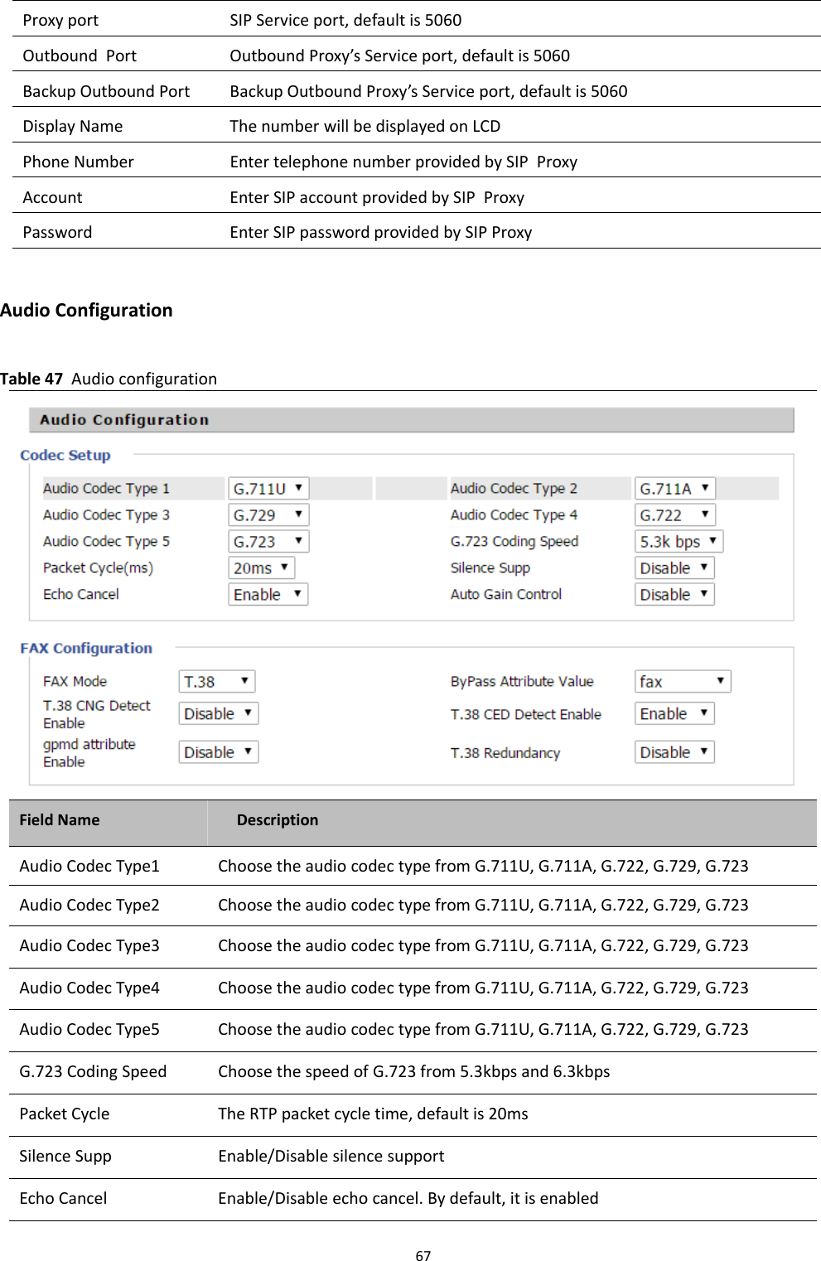
Task: Change G.723 Coding Speed from 5.3k bps
Action: click(x=679, y=541)
